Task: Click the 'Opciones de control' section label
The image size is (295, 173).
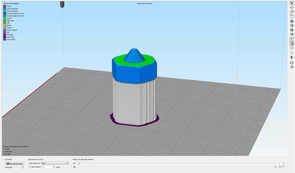Action: coord(36,159)
